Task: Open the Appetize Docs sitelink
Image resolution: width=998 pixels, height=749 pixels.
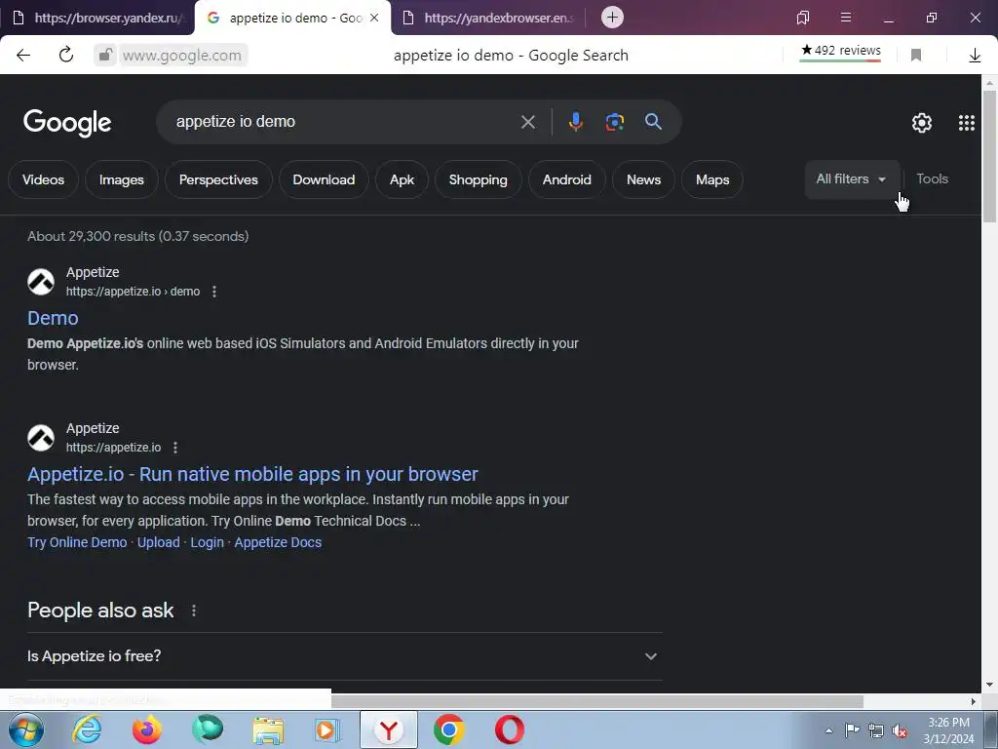Action: (278, 542)
